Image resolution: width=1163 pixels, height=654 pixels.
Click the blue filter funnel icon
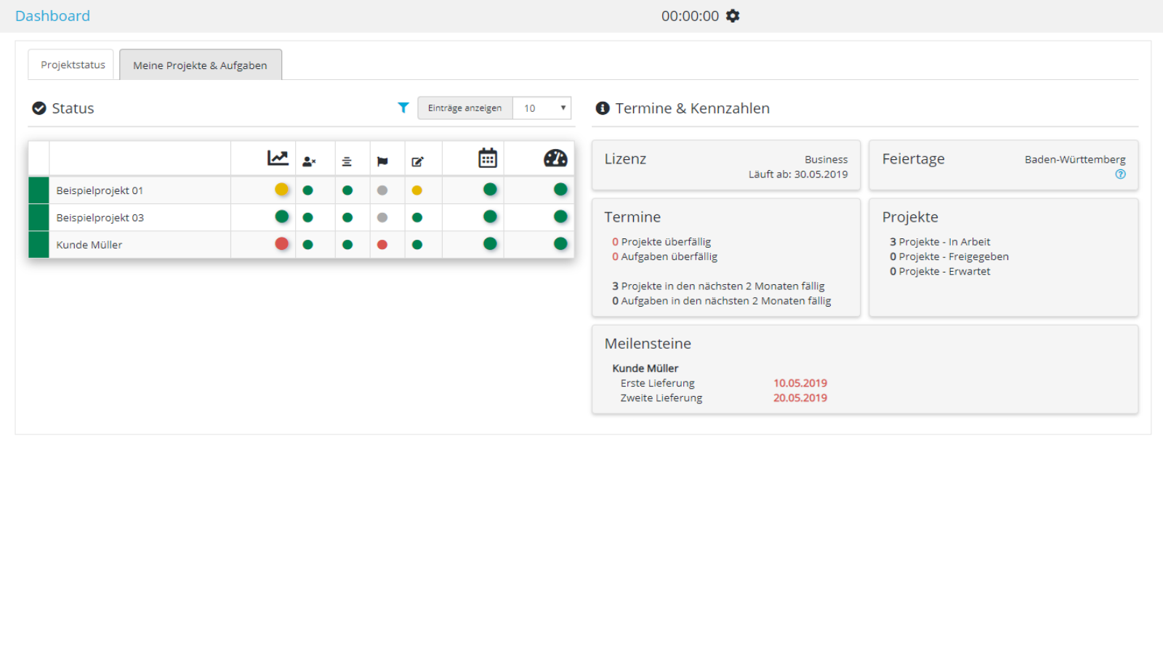point(403,108)
